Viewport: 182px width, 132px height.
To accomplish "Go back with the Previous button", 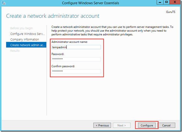I will [102, 125].
